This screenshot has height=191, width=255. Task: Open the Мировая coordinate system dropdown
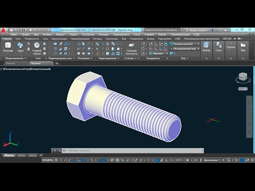tap(158, 54)
